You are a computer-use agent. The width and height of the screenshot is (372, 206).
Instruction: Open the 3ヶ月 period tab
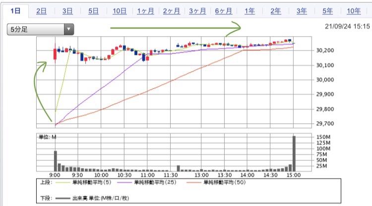tap(197, 11)
